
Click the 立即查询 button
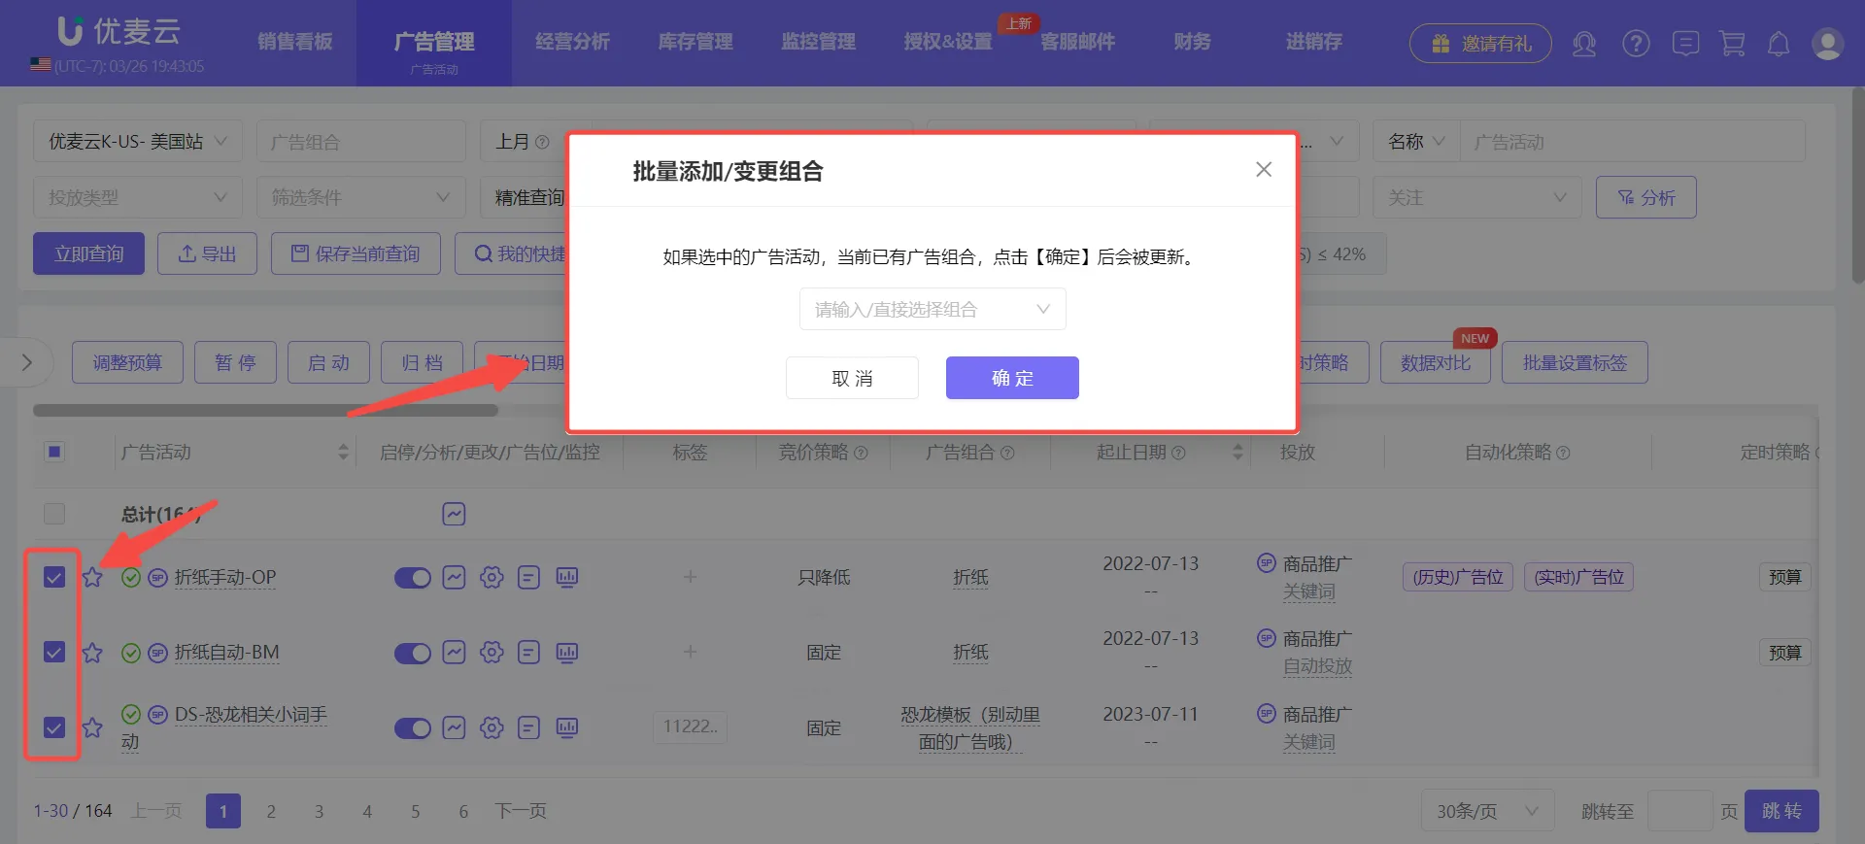[x=89, y=253]
